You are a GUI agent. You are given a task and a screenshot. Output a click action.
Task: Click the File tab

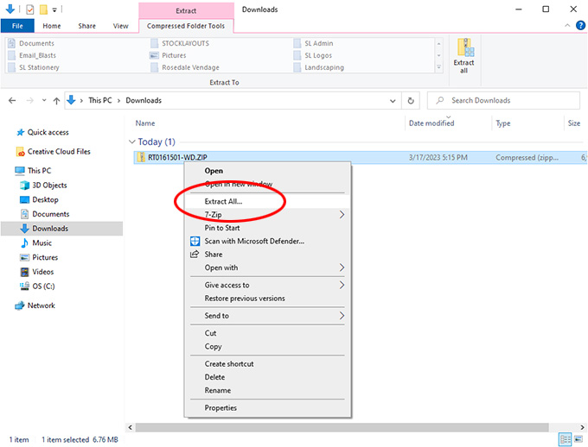tap(17, 26)
